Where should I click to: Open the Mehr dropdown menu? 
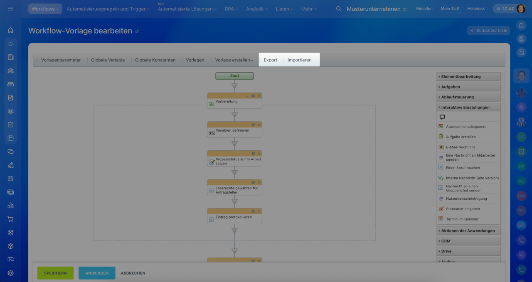[309, 9]
